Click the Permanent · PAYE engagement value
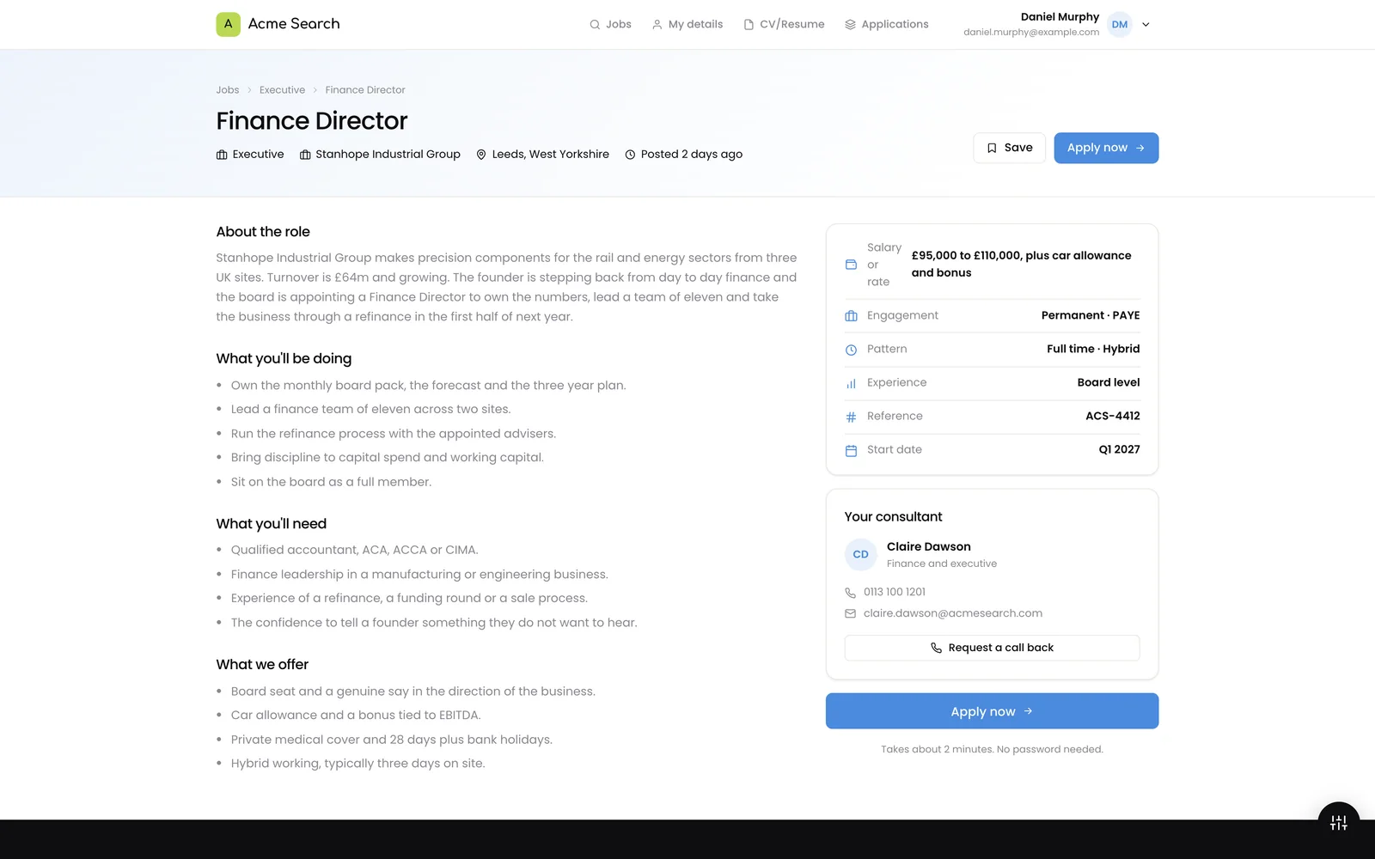Image resolution: width=1375 pixels, height=859 pixels. point(1091,315)
